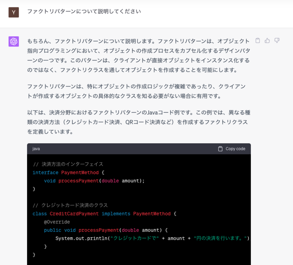293x265 pixels.
Task: Click the purple ChatGPT logo avatar
Action: (x=14, y=41)
